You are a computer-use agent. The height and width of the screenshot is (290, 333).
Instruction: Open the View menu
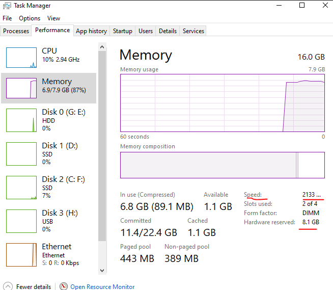pyautogui.click(x=54, y=18)
